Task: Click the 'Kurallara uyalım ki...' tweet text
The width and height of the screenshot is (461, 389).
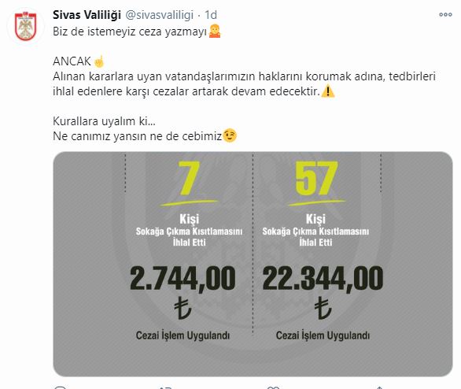Action: [x=104, y=121]
